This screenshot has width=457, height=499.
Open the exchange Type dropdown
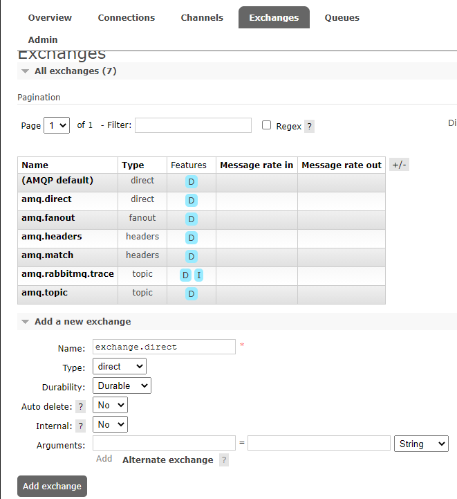120,366
